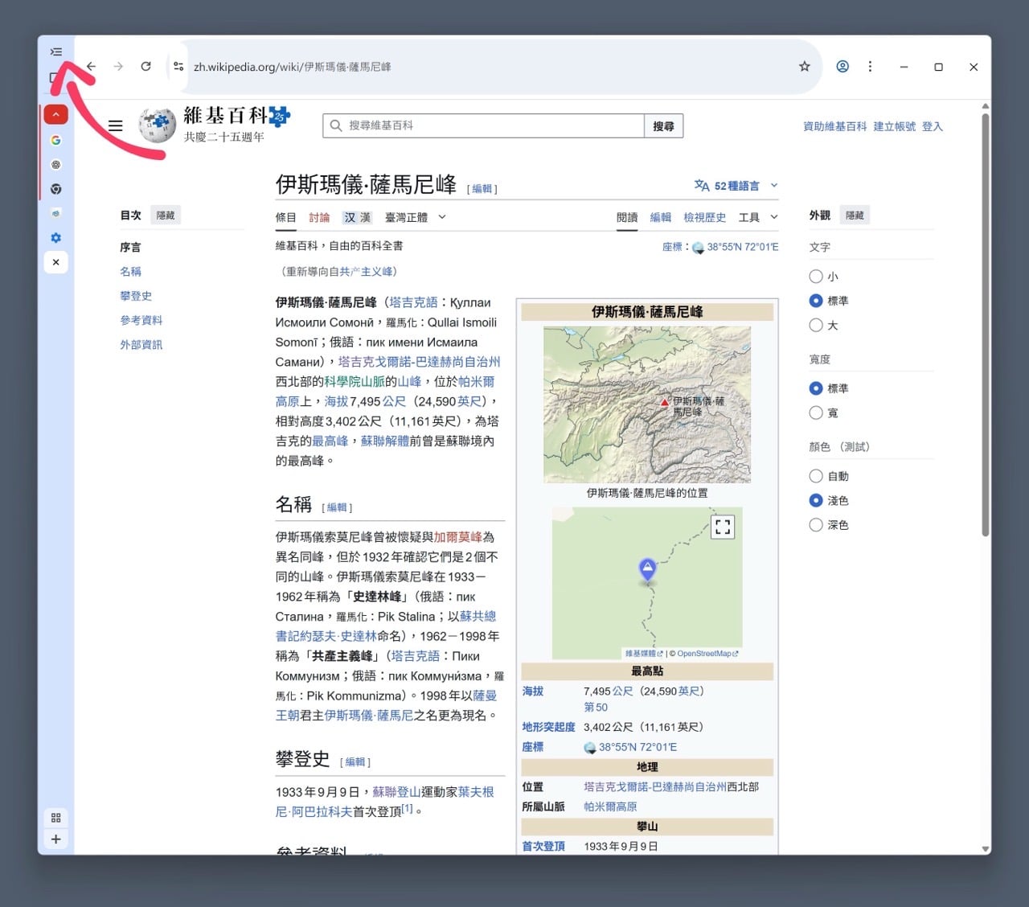The width and height of the screenshot is (1029, 907).
Task: Open the 臺灣正體 variant dropdown
Action: tap(410, 216)
